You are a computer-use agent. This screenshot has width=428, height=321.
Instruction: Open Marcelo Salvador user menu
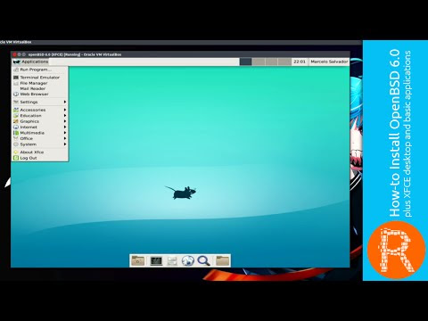[329, 62]
